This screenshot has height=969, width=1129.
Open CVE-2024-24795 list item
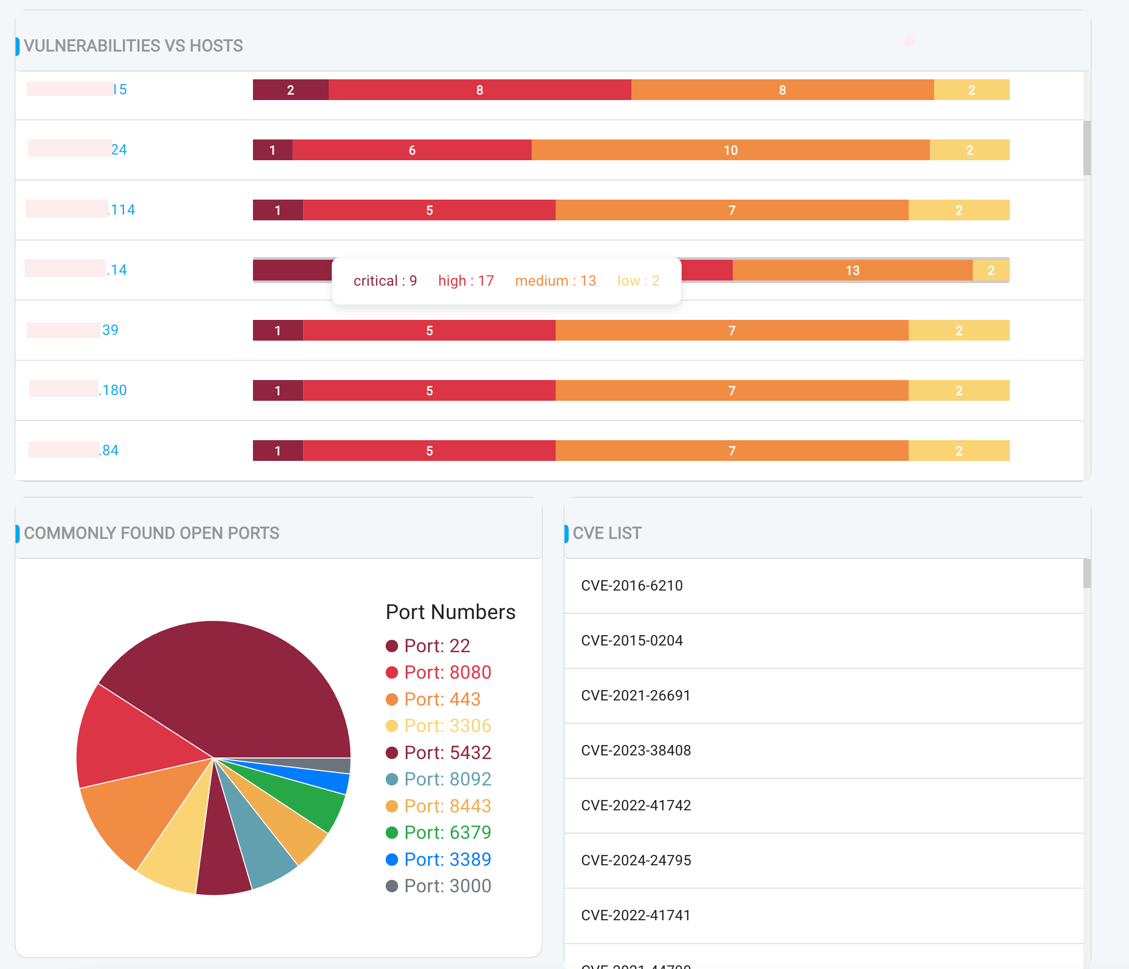click(636, 860)
